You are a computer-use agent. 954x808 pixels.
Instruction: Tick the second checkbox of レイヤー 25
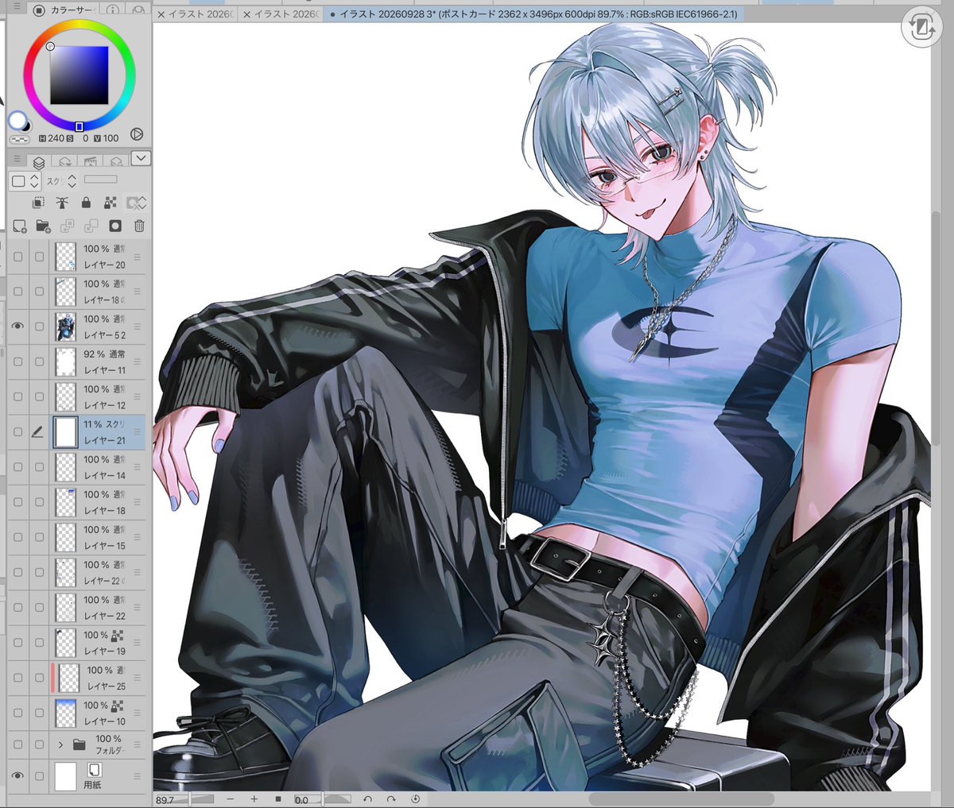click(39, 678)
